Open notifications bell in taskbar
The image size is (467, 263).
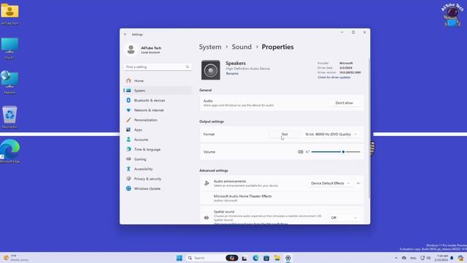[x=452, y=258]
